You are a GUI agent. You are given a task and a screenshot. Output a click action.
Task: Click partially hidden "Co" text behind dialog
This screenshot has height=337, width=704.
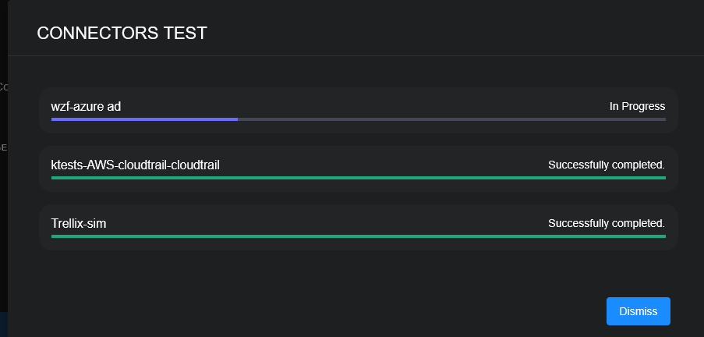[4, 87]
